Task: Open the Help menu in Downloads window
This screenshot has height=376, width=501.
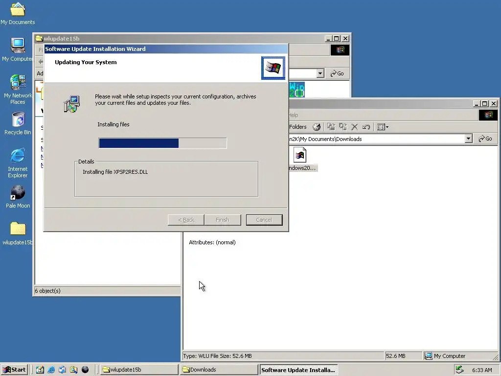Action: pyautogui.click(x=294, y=115)
